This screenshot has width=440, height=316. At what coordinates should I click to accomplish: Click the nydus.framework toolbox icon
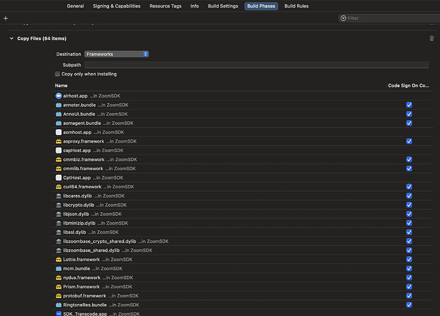(x=59, y=278)
